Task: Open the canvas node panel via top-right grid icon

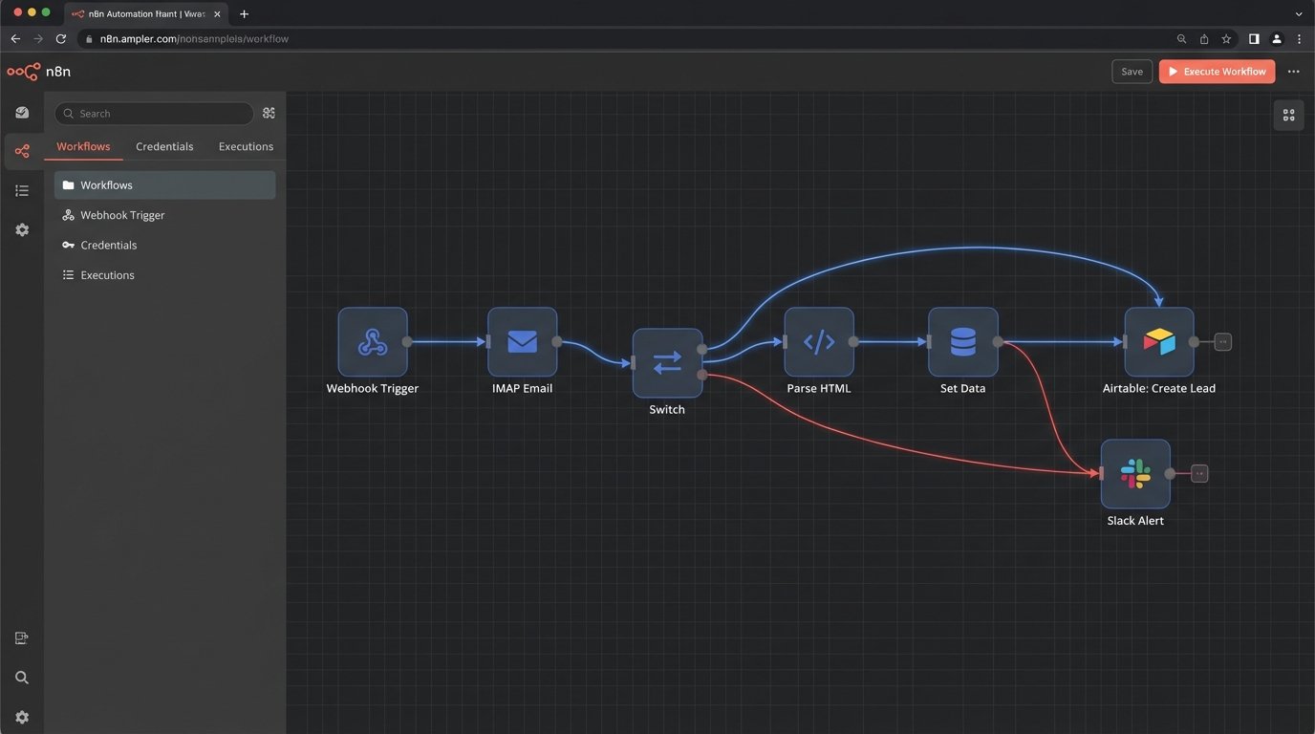Action: coord(1287,114)
